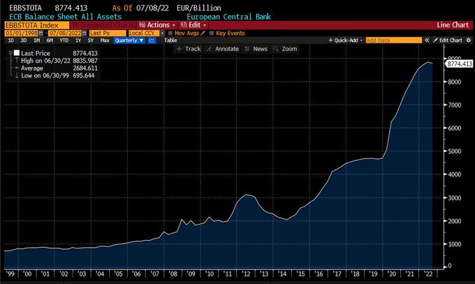Select the YTD time range
Screen dimensions: 475x284
click(64, 40)
